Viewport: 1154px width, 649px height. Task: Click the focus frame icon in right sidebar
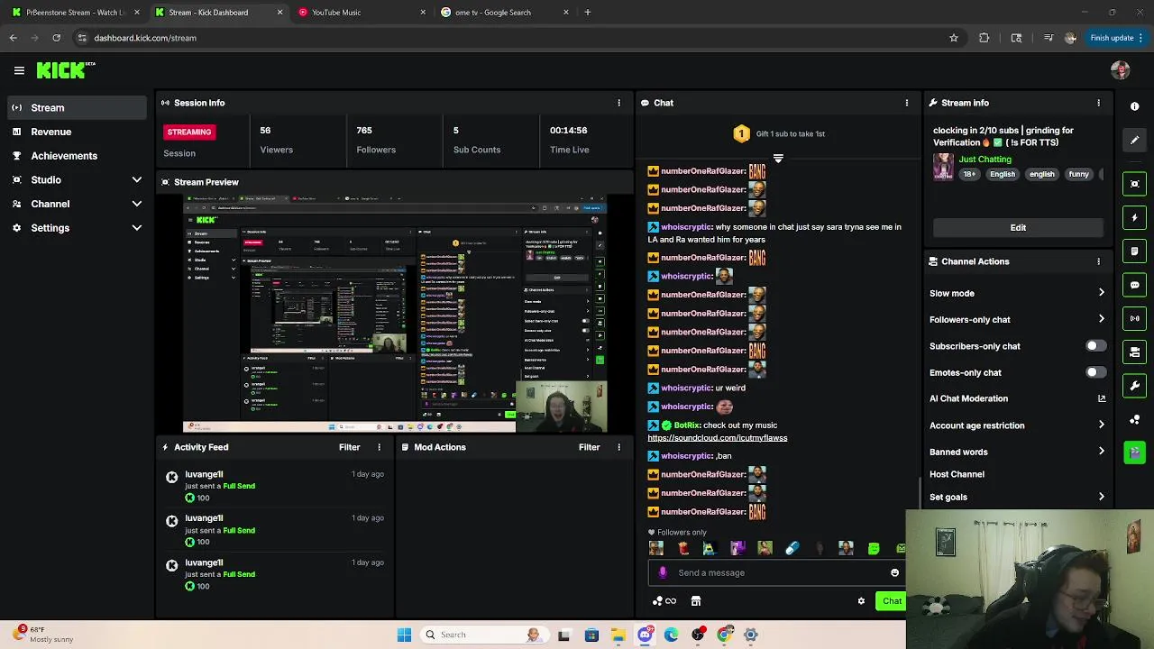[1135, 184]
